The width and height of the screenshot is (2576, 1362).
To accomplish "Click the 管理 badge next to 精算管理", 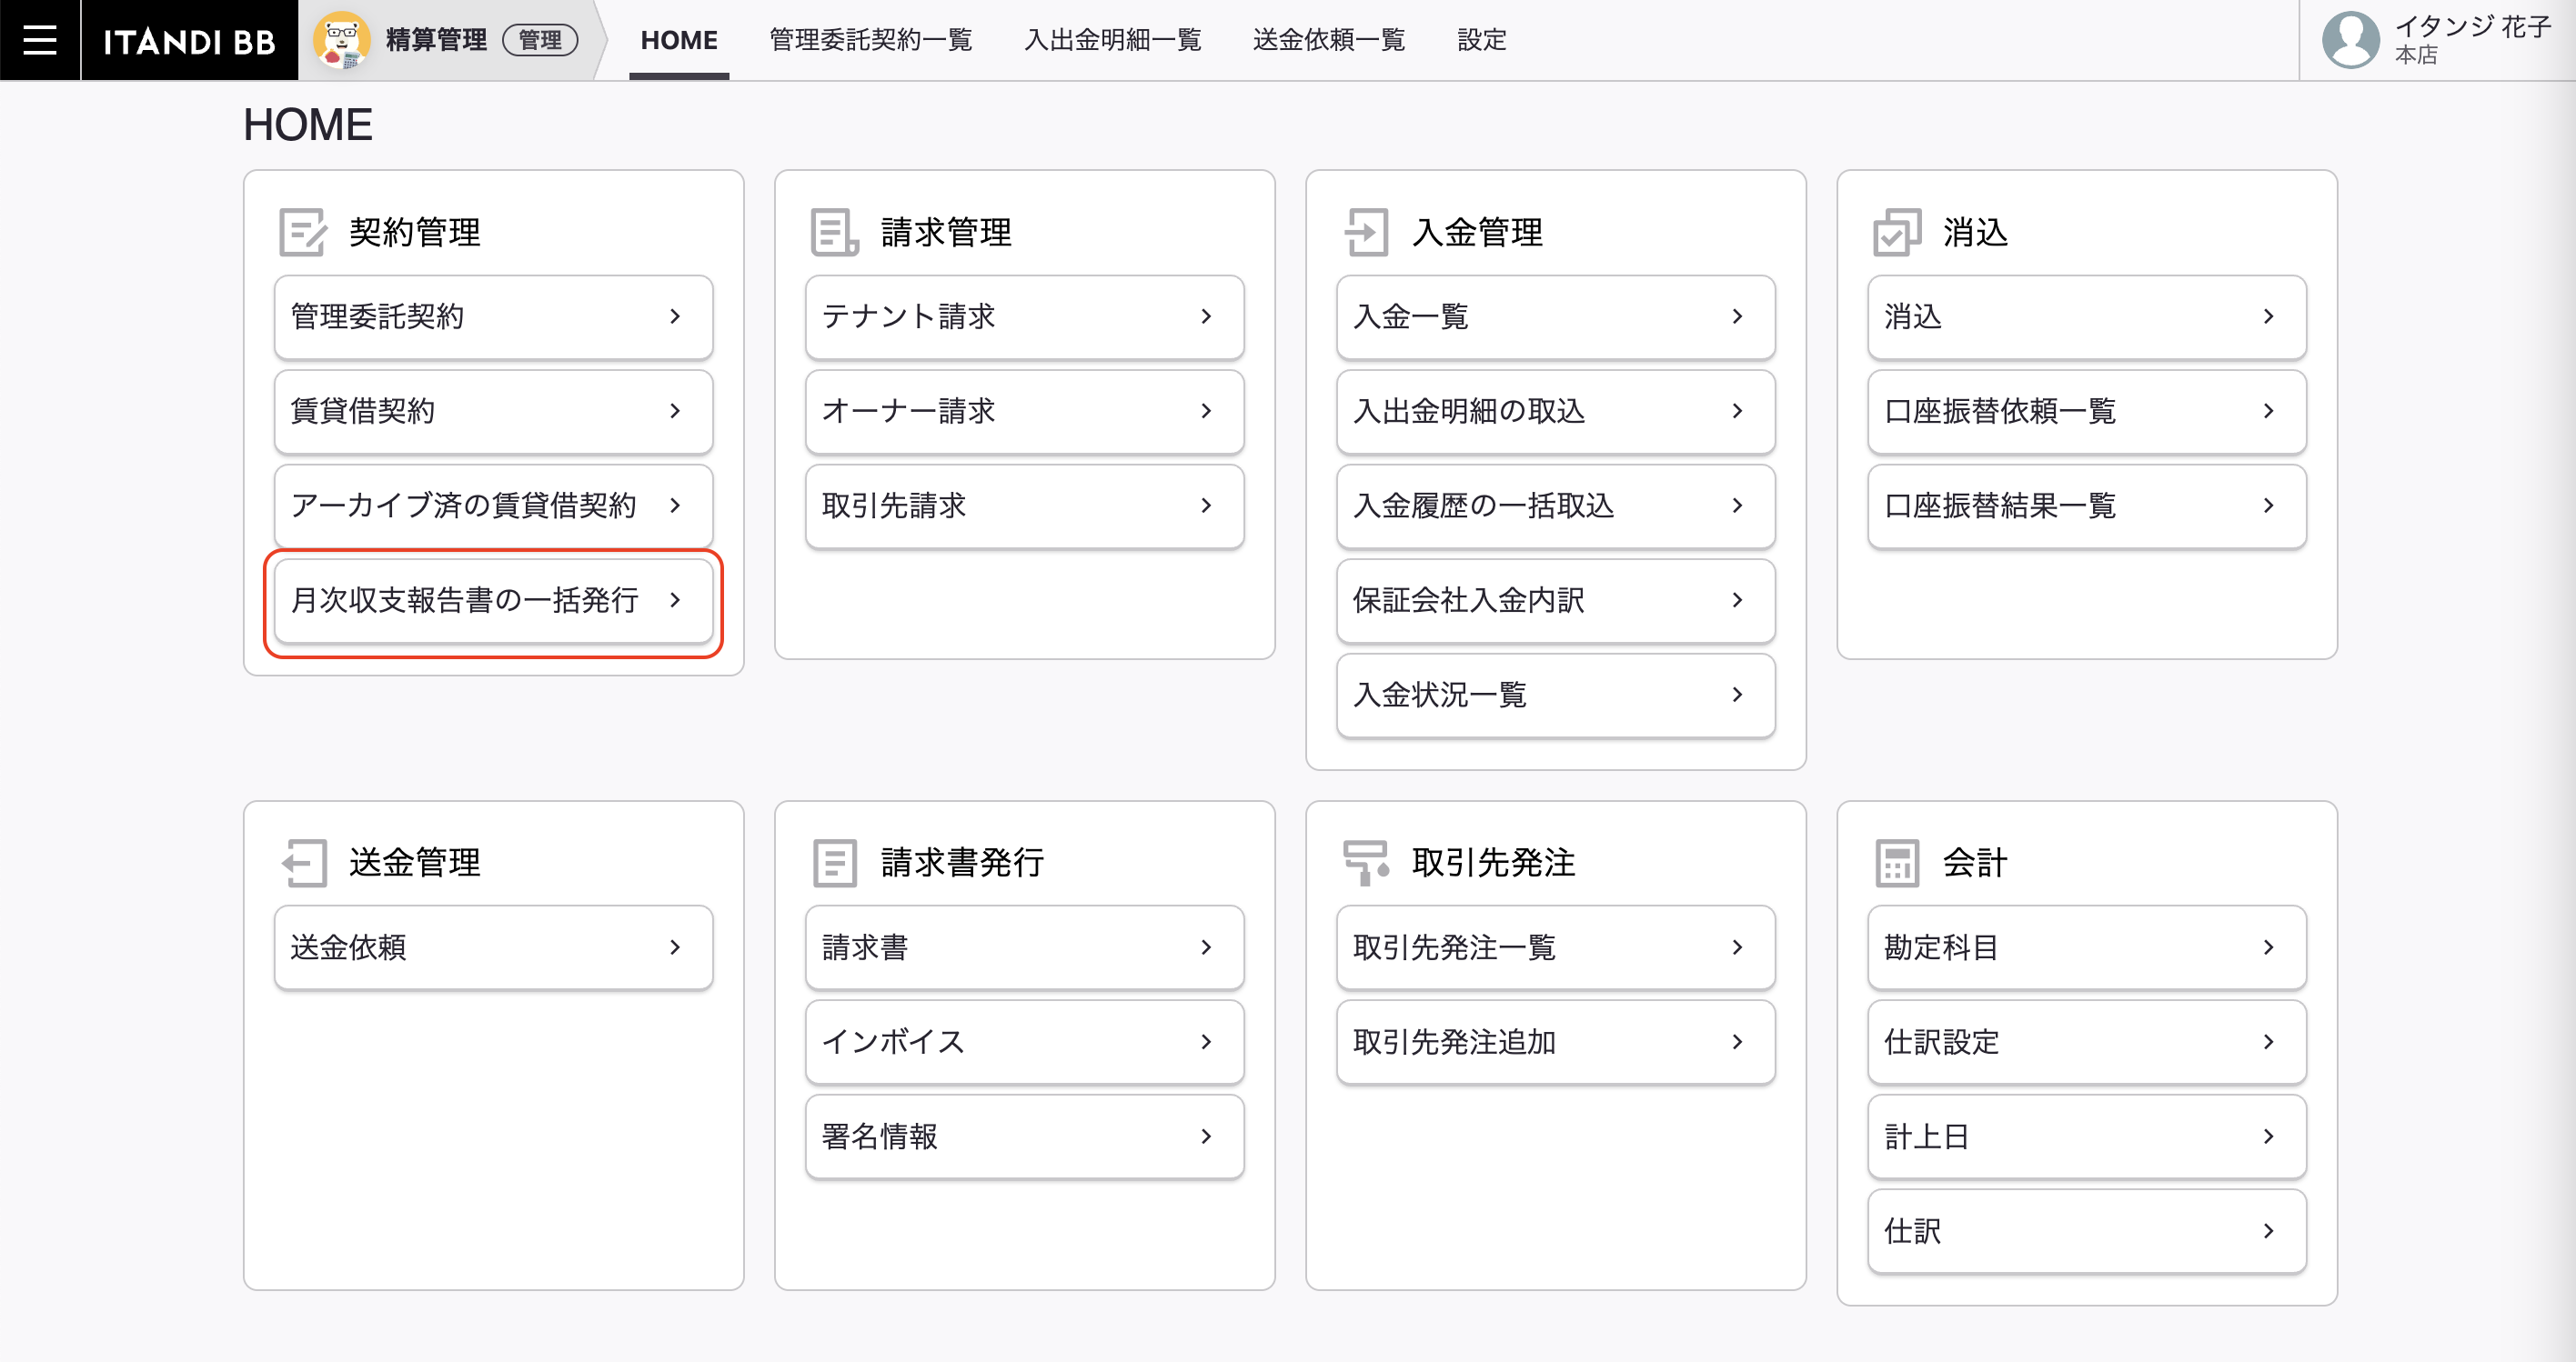I will (540, 40).
